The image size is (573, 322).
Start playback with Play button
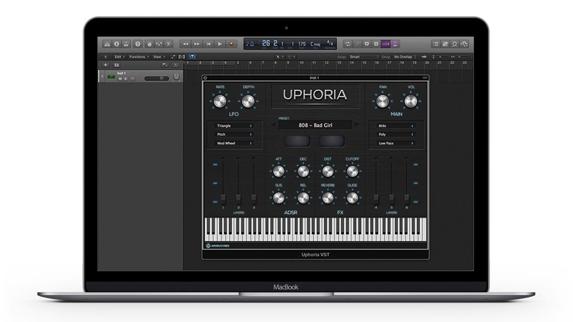(x=220, y=44)
